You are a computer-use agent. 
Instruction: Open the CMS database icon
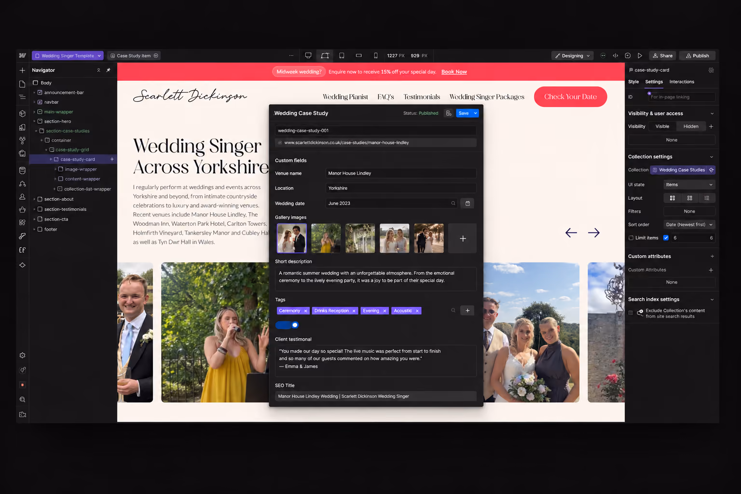click(22, 170)
